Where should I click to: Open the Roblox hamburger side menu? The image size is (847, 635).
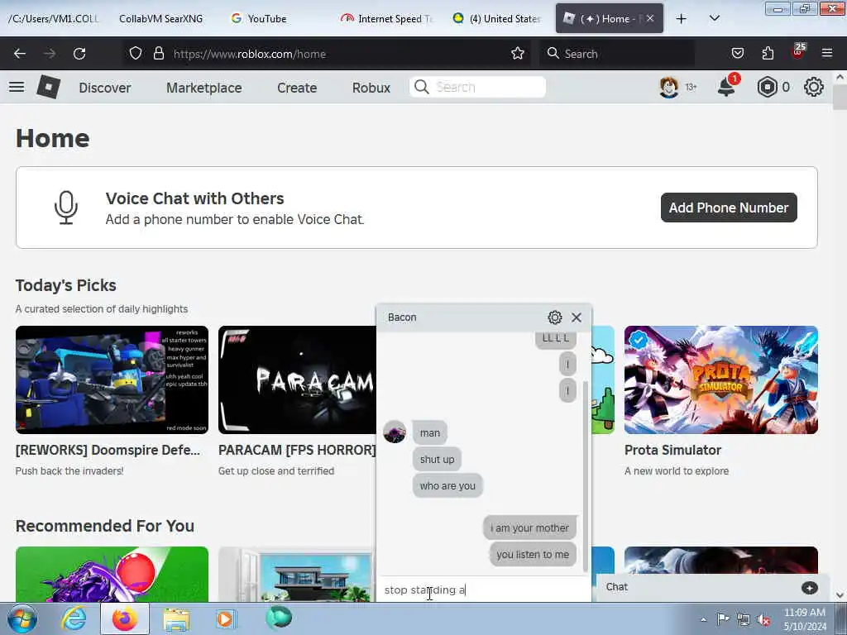coord(17,87)
